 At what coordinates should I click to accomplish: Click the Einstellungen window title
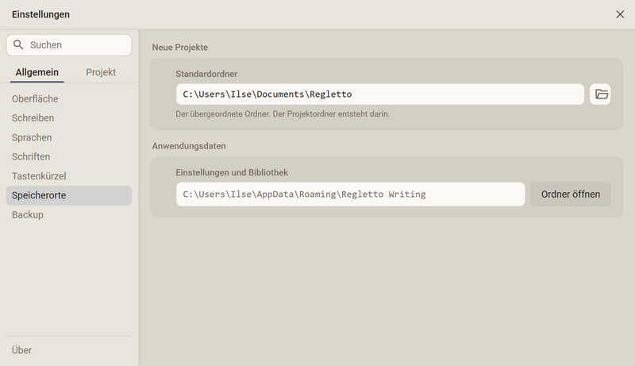pos(40,14)
